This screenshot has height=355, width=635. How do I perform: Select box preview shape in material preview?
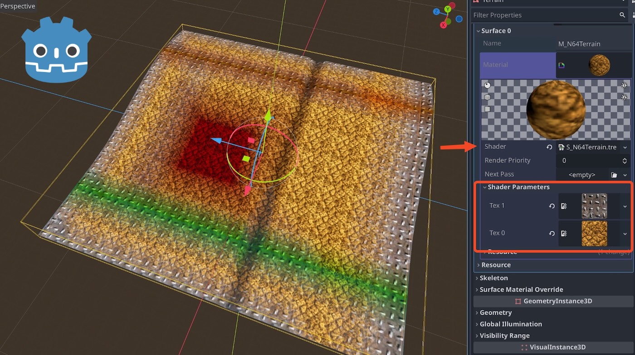487,97
